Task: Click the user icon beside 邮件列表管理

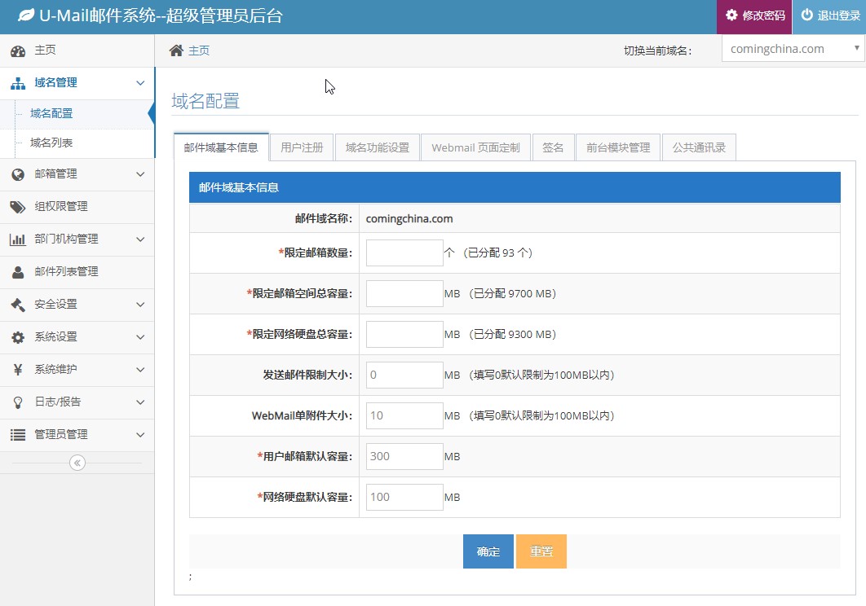Action: (18, 272)
